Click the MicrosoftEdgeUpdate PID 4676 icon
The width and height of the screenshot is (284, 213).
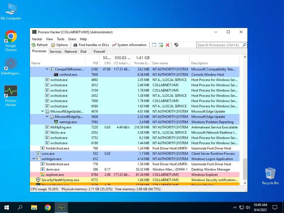(47, 111)
